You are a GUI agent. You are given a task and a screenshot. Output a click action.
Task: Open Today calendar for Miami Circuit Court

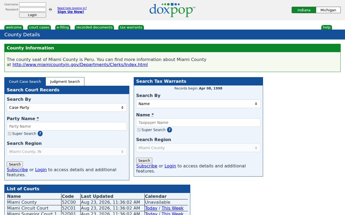tap(151, 208)
